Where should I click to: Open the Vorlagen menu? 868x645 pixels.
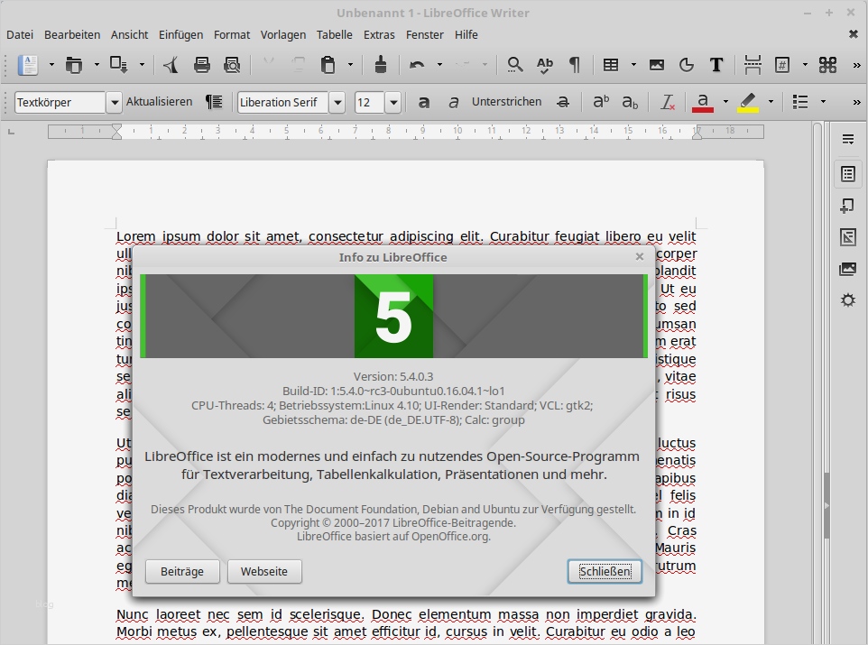[x=283, y=35]
